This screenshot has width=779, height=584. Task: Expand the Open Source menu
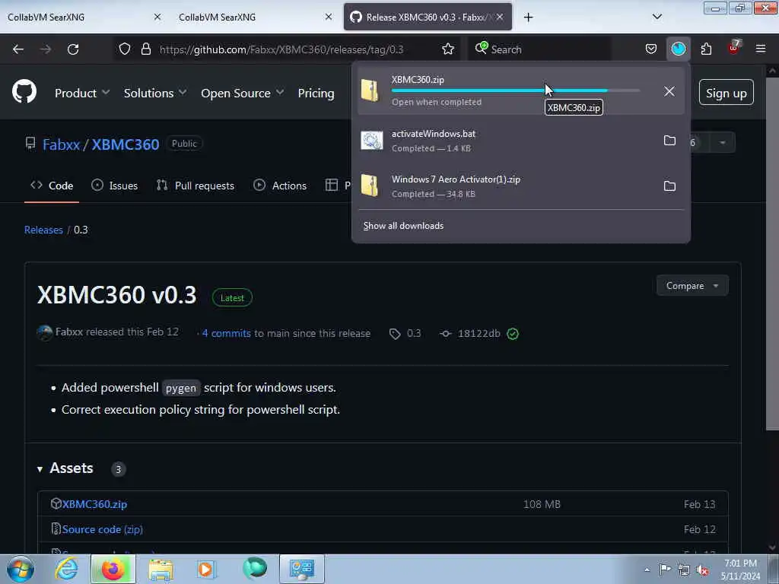pyautogui.click(x=243, y=93)
